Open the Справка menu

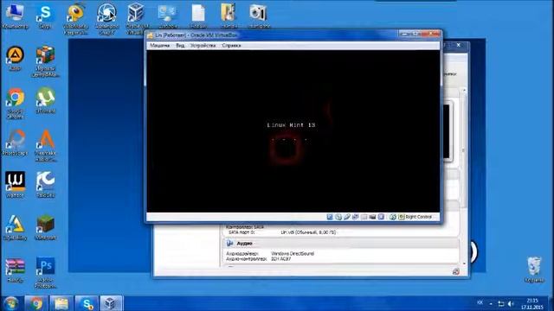[231, 46]
